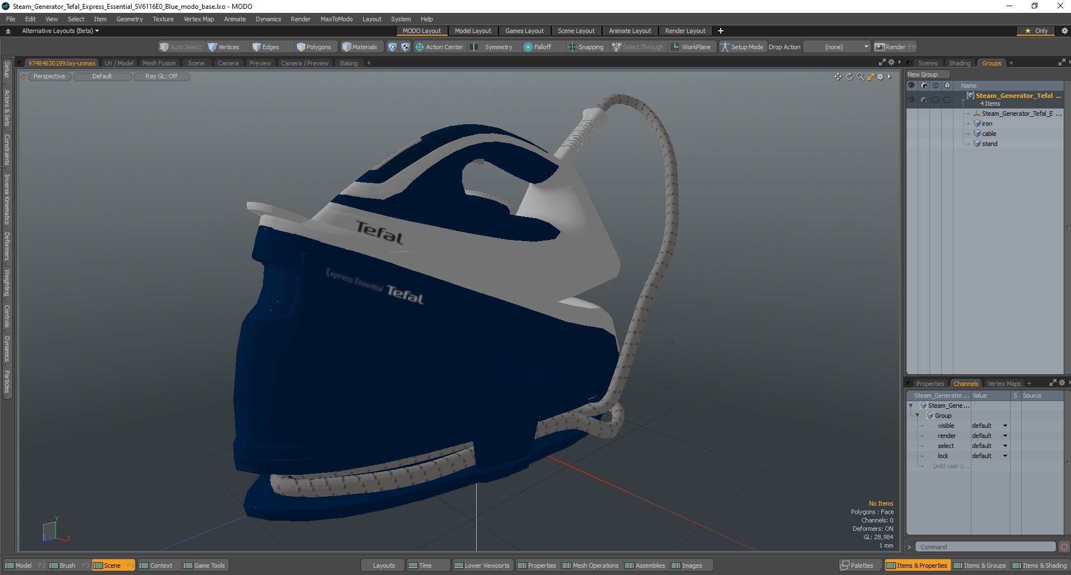Click the record button beside Command field
Image resolution: width=1071 pixels, height=575 pixels.
click(1064, 547)
